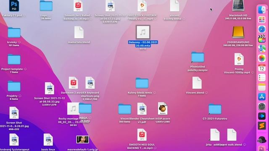
Task: Open Final Cut Pro from the Dock
Action: click(261, 39)
